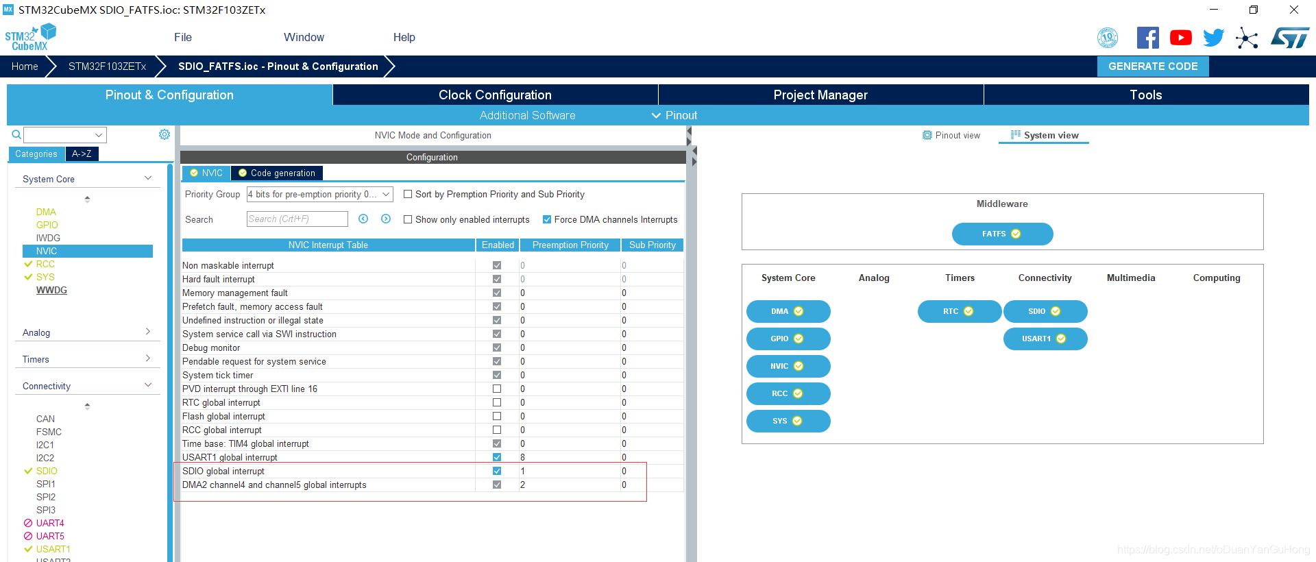Click STM32F103ZETx breadcrumb
This screenshot has height=562, width=1316.
coord(107,66)
